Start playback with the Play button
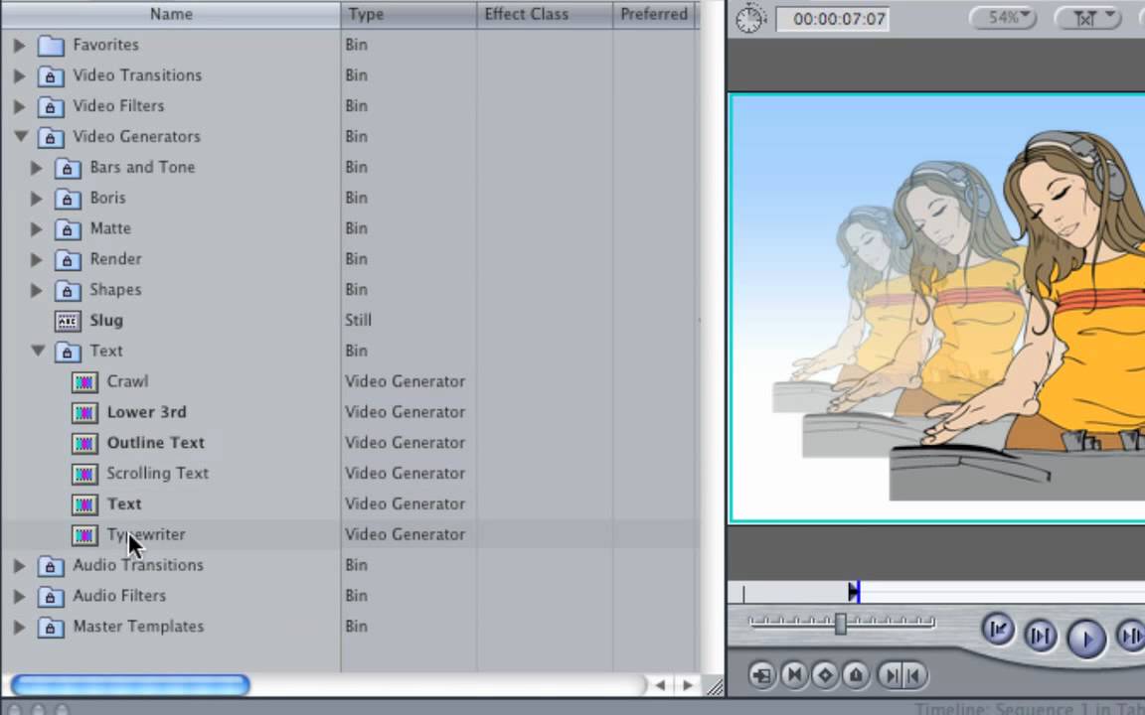 1085,639
